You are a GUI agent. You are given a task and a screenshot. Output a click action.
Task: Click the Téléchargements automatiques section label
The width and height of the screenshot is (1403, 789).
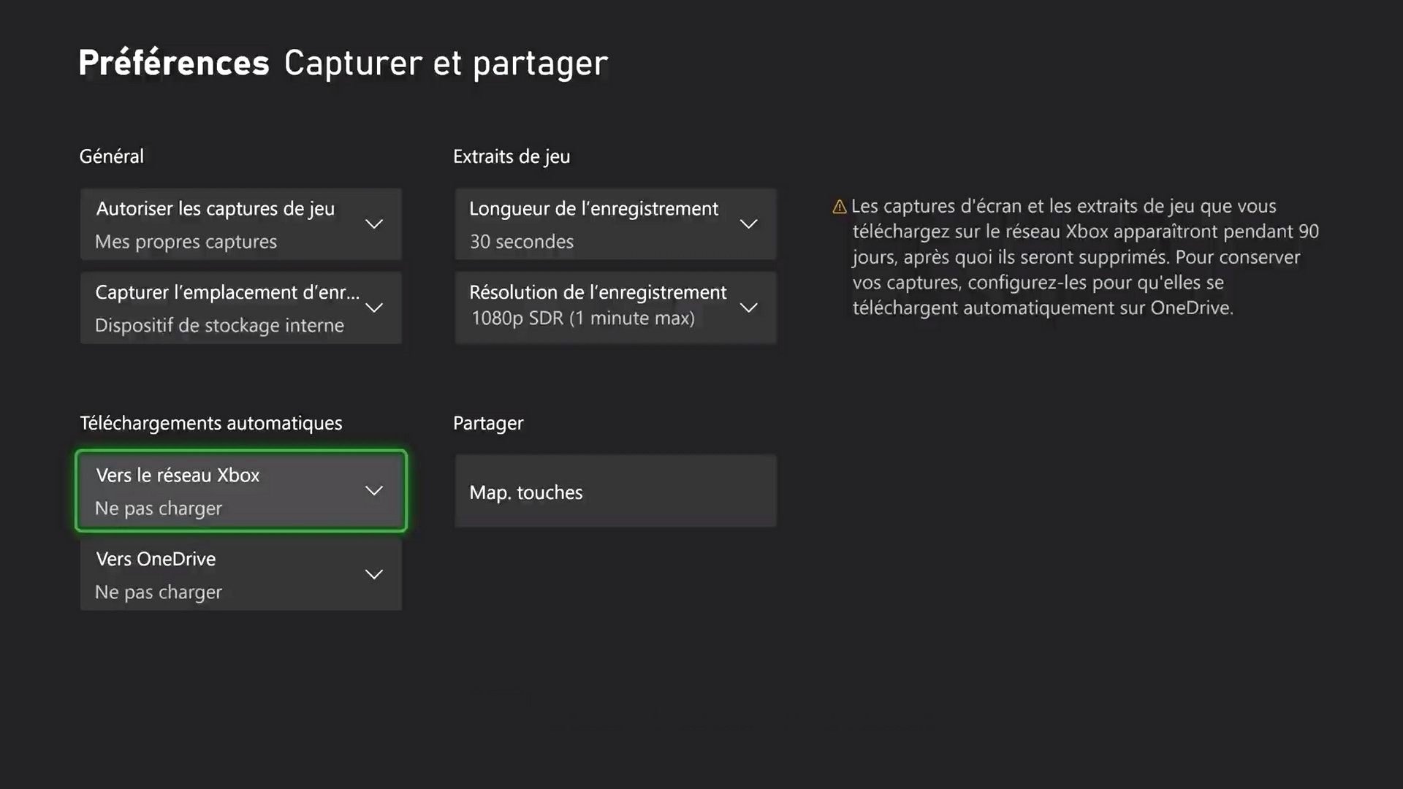pos(210,423)
